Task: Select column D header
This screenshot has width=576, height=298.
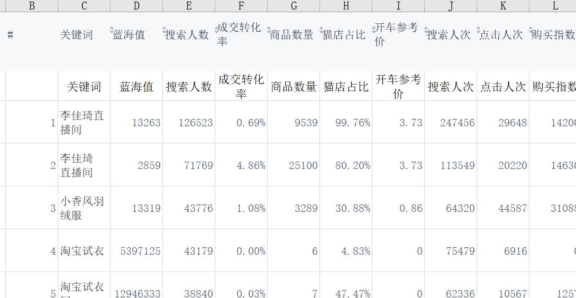Action: tap(136, 6)
